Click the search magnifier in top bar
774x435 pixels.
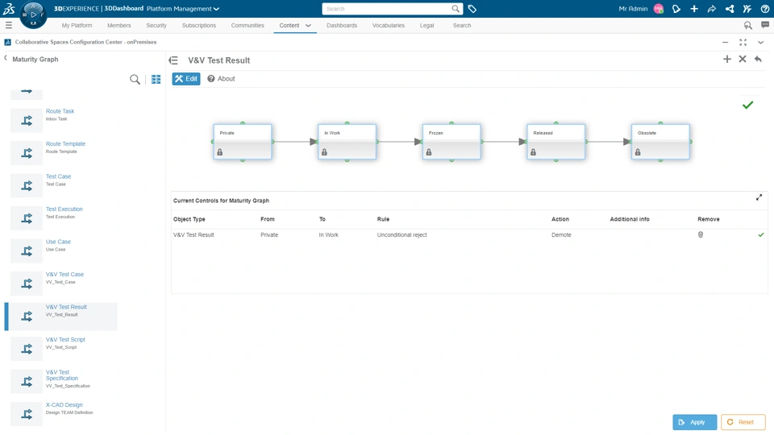coord(455,9)
